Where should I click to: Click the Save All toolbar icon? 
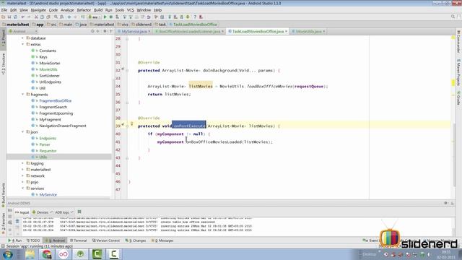pyautogui.click(x=9, y=17)
